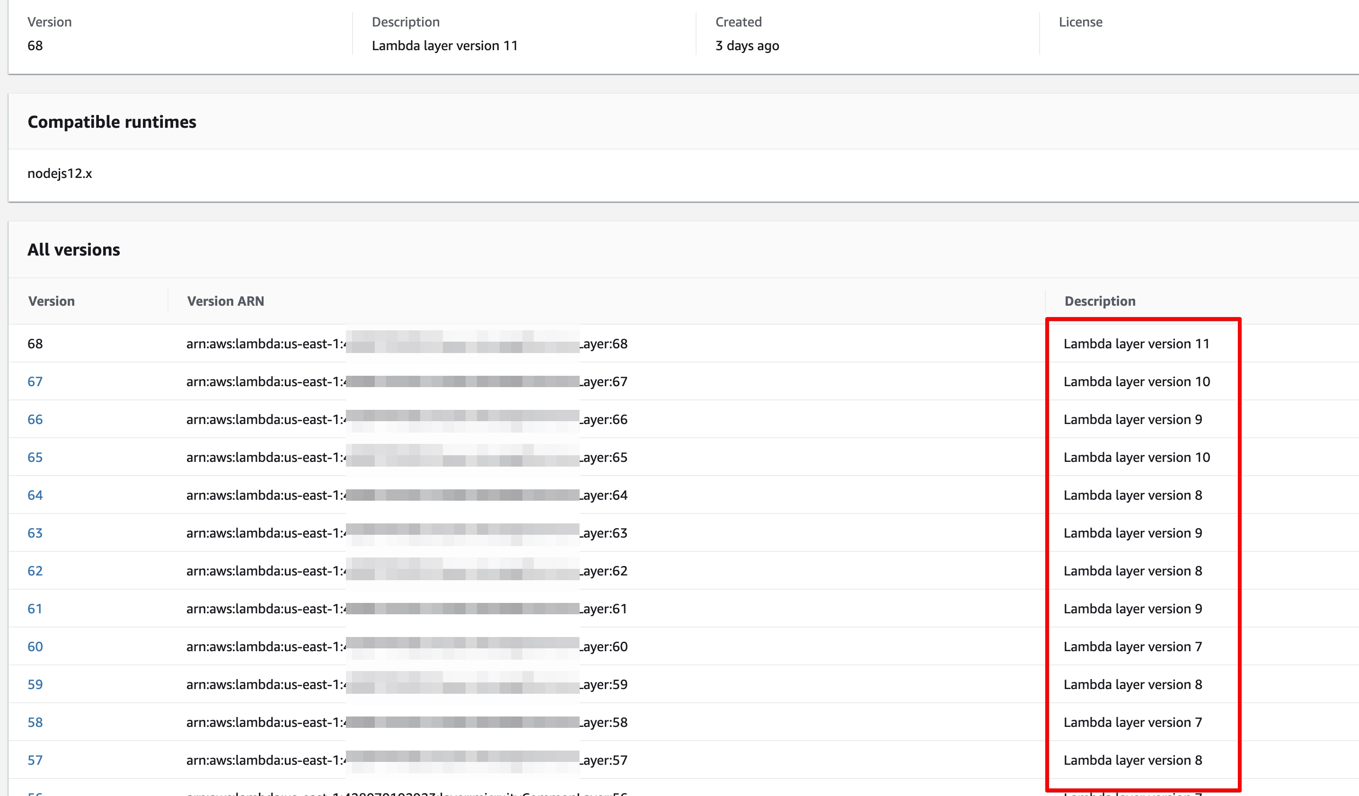Open version 65 of the Lambda layer
This screenshot has height=796, width=1359.
pos(35,457)
